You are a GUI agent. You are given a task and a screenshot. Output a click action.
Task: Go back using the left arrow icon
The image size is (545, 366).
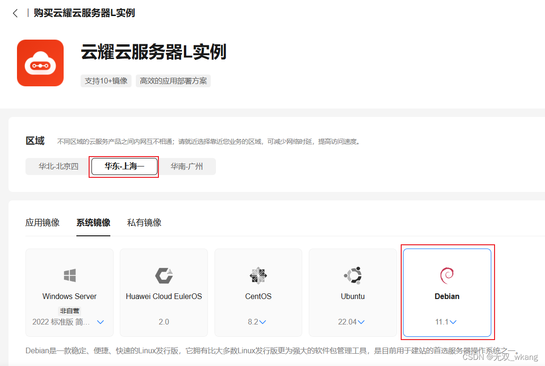15,13
